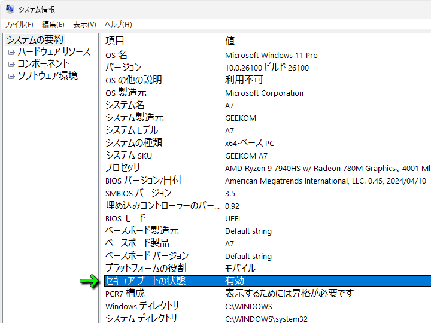Click value C:\WINDOWS
Image resolution: width=431 pixels, height=323 pixels.
pyautogui.click(x=248, y=306)
